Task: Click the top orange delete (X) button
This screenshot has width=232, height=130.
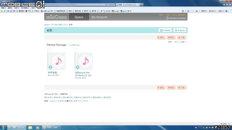Action: click(171, 37)
